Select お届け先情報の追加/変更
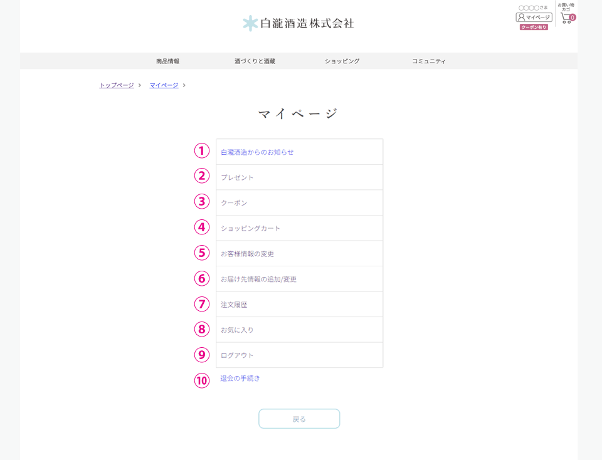The width and height of the screenshot is (602, 460). [x=300, y=279]
